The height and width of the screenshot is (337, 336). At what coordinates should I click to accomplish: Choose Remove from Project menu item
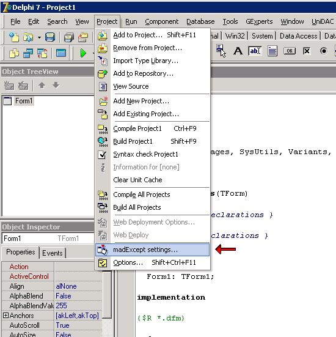click(x=153, y=48)
